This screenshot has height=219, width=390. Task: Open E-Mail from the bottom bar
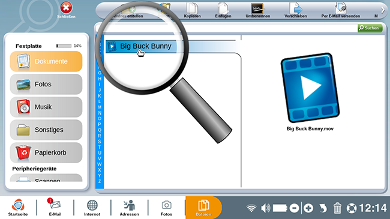[x=55, y=208]
